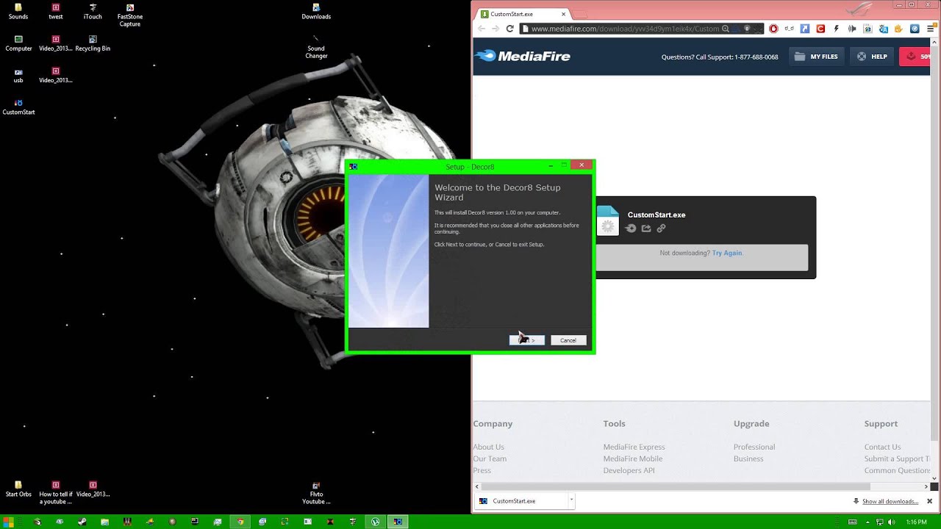Open the usb desktop icon

point(18,75)
